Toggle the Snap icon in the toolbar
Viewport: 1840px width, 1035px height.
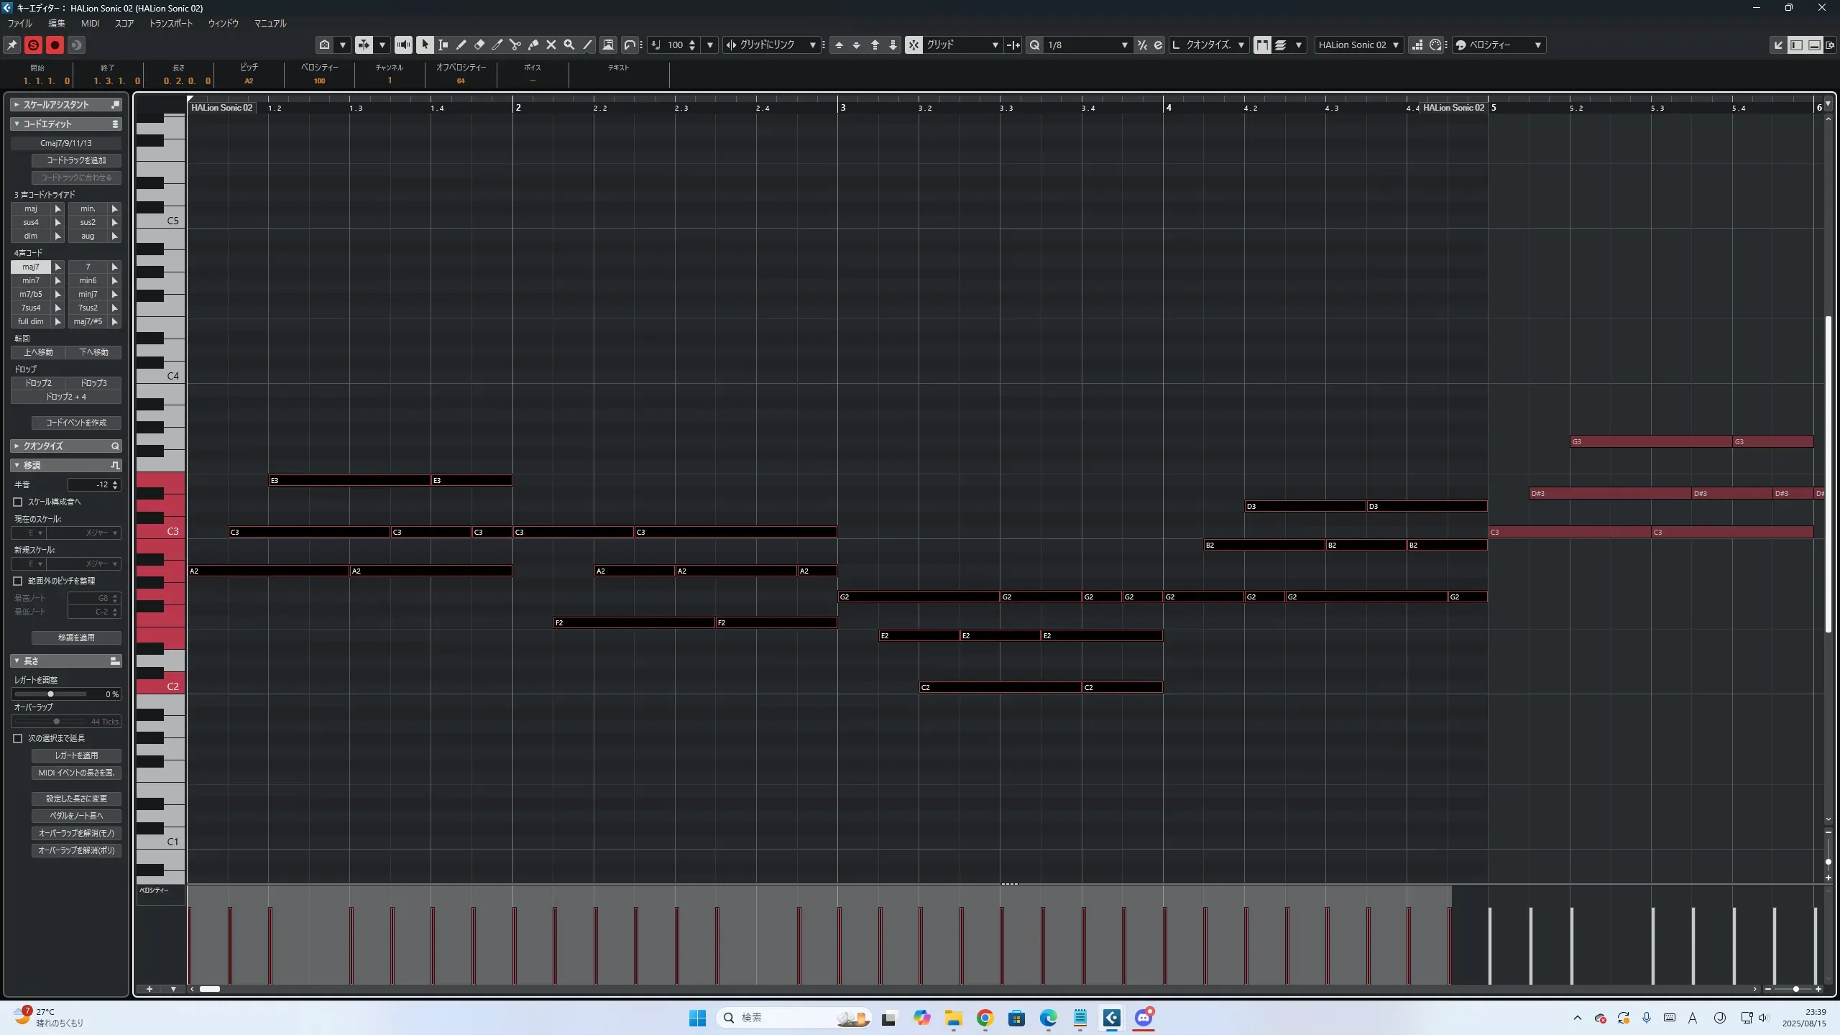(x=914, y=45)
